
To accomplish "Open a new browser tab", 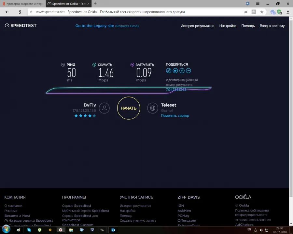I will [95, 4].
